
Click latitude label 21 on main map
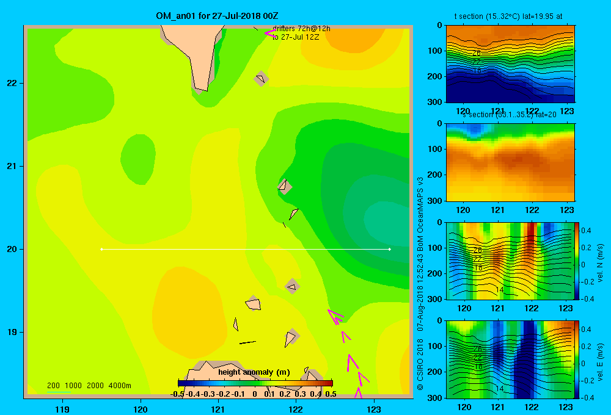(x=12, y=166)
